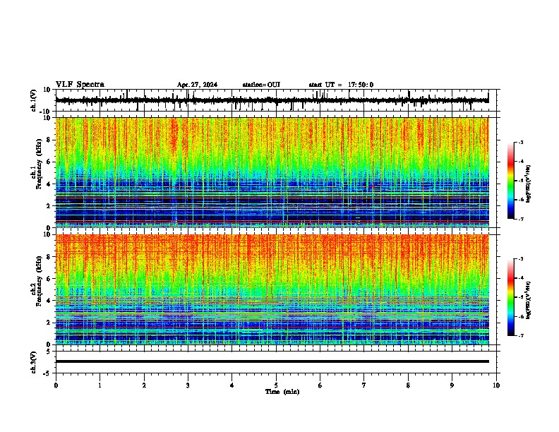The height and width of the screenshot is (432, 559).
Task: Click the "start UT = 17:50:0" label
Action: [x=341, y=85]
